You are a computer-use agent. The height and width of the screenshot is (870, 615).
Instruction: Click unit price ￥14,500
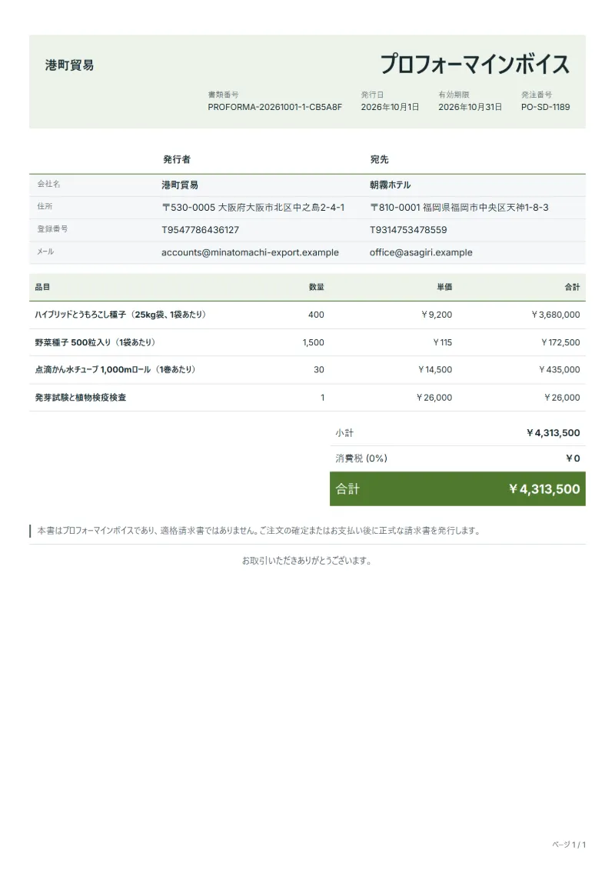click(435, 370)
